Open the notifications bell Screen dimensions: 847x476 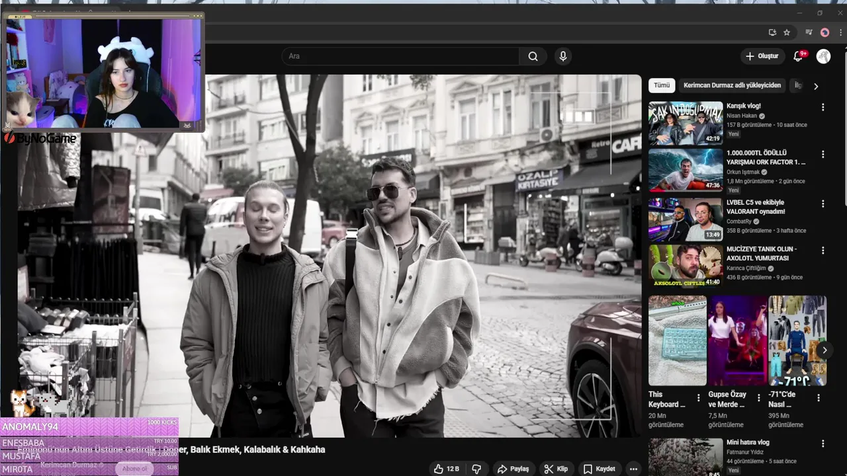click(x=798, y=56)
